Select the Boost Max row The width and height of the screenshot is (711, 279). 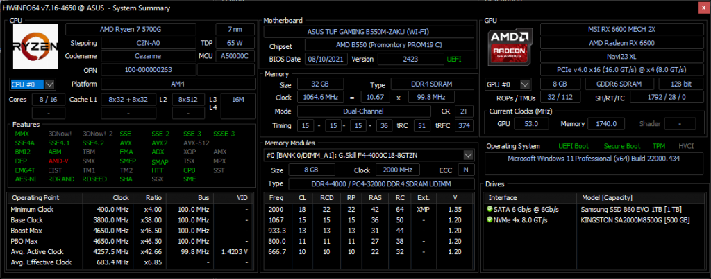[x=130, y=231]
